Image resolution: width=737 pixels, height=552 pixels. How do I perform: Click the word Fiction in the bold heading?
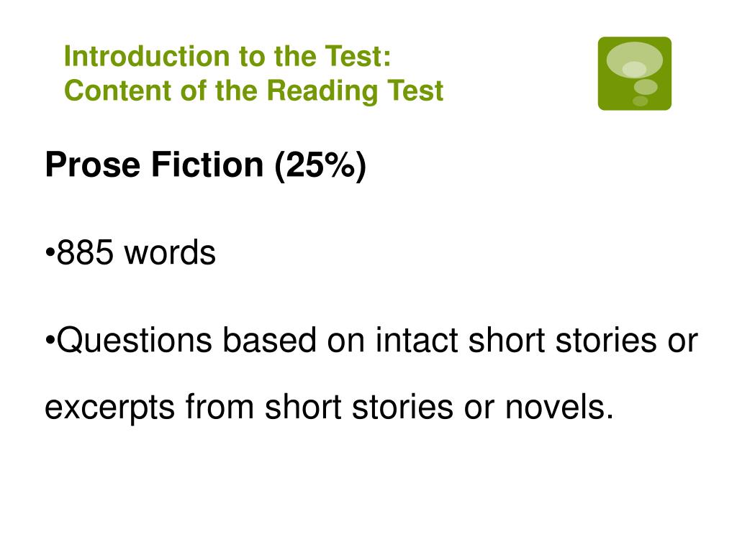(207, 165)
